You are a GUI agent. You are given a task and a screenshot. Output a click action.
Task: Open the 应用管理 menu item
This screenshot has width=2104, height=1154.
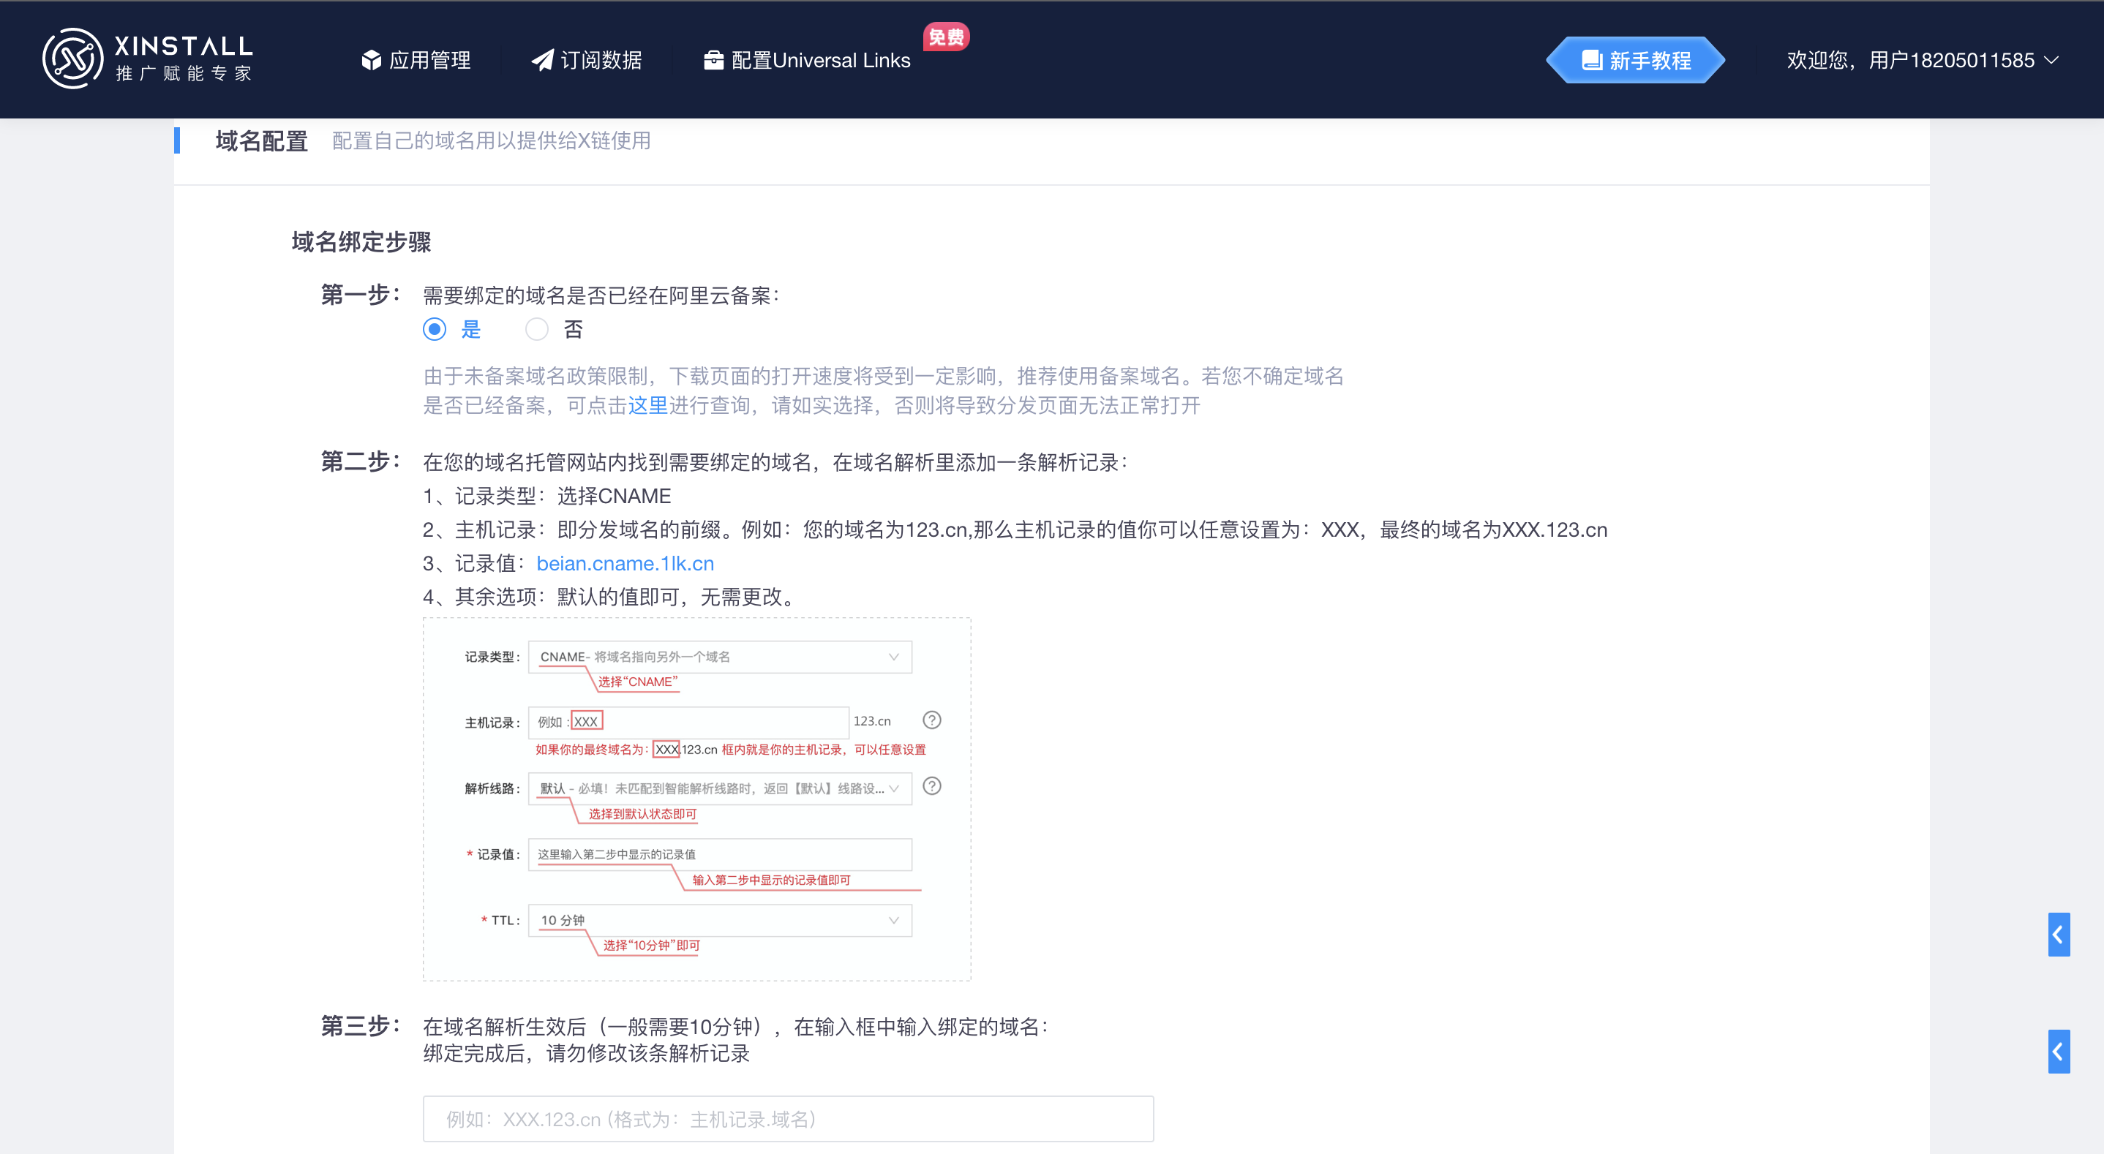pyautogui.click(x=429, y=61)
